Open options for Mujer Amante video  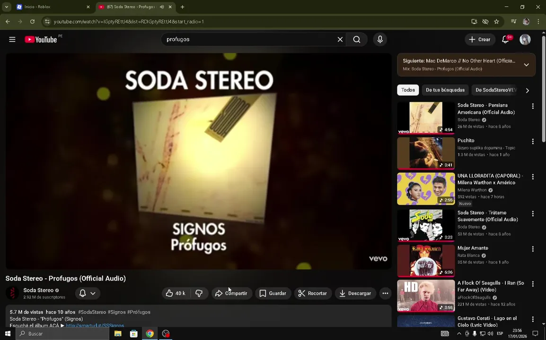click(x=533, y=249)
